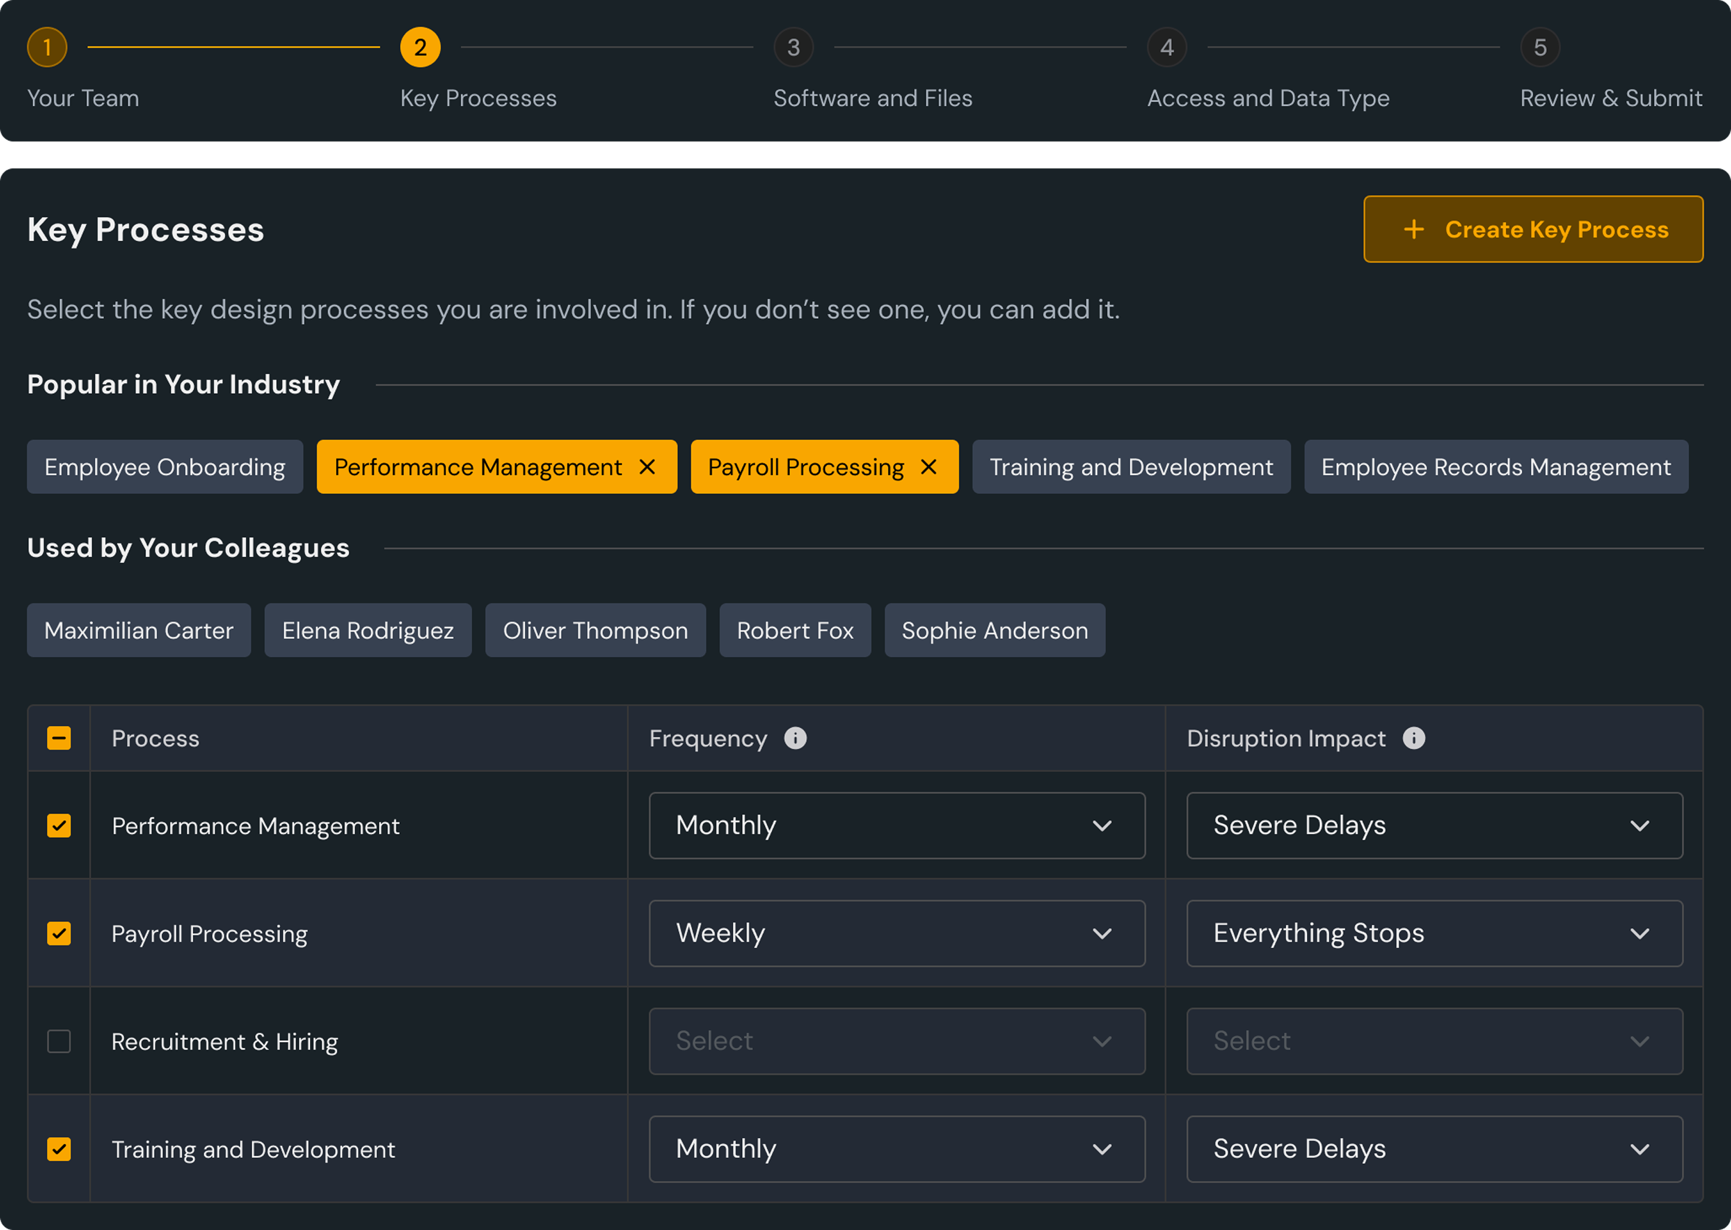Select the Employee Onboarding chip
The image size is (1731, 1230).
165,468
